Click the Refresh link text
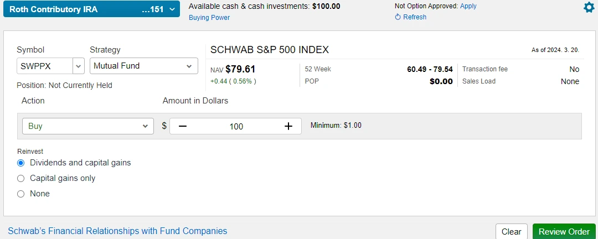598x239 pixels. coord(415,17)
